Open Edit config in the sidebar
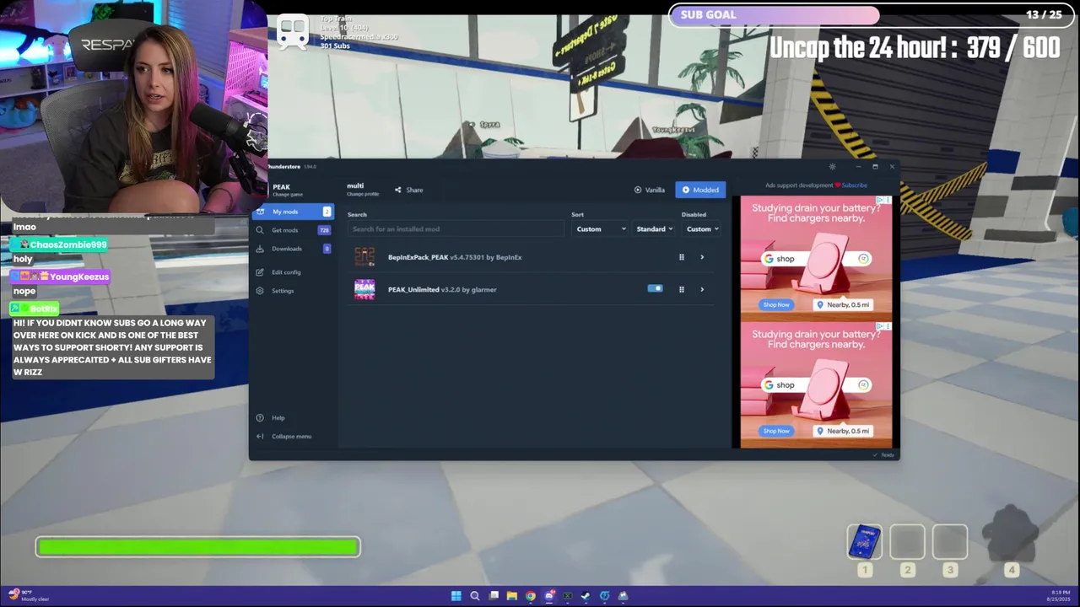Image resolution: width=1080 pixels, height=607 pixels. [293, 272]
